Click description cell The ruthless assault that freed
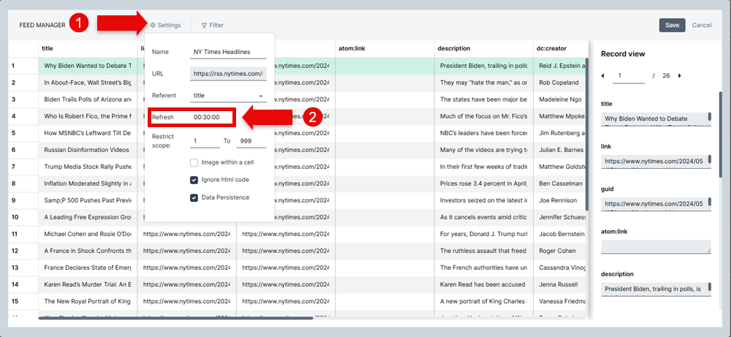 point(483,250)
